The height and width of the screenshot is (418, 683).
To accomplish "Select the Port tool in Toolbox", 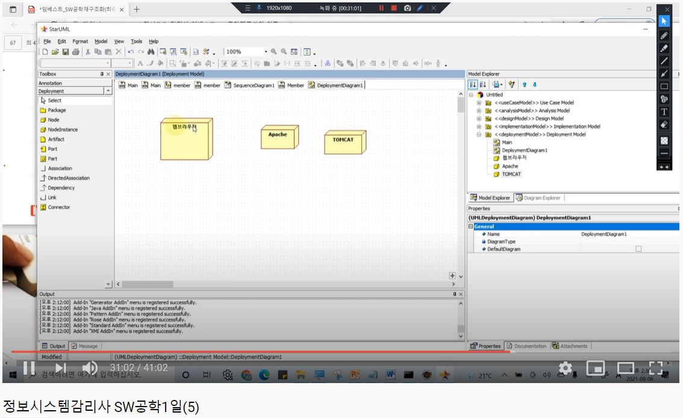I will [x=49, y=149].
